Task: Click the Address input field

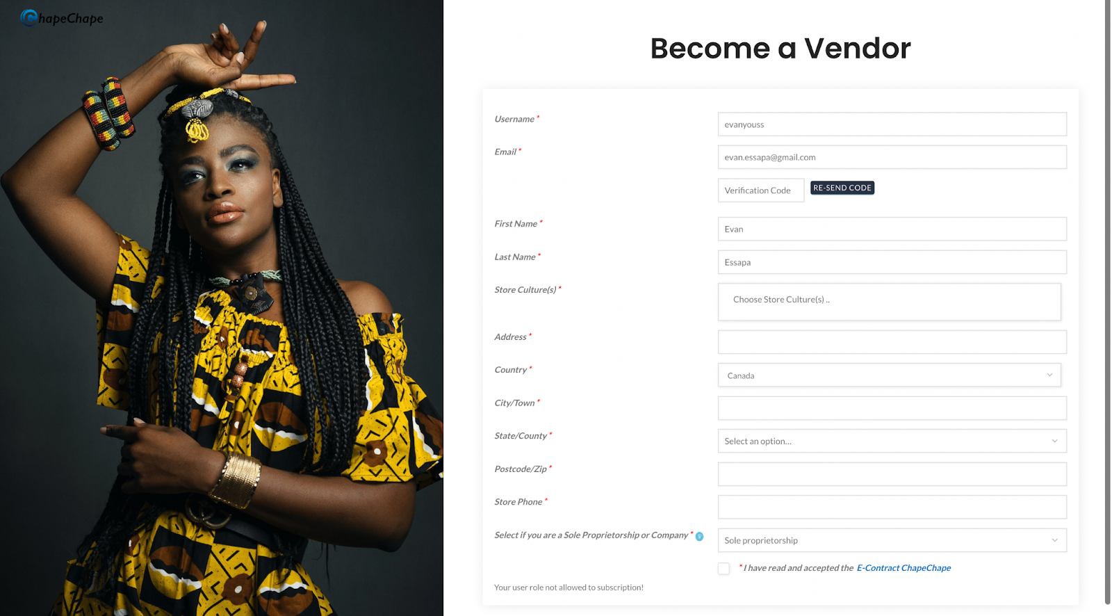Action: (x=892, y=342)
